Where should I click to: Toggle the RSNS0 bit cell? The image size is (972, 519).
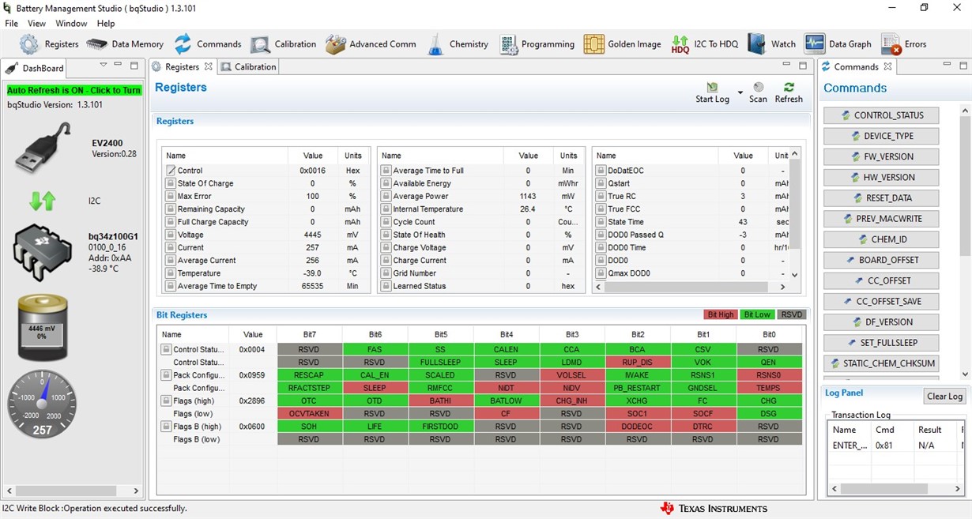point(768,375)
